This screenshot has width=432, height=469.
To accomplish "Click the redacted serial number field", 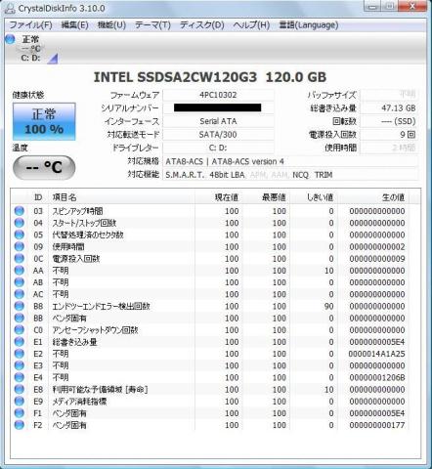I will (x=218, y=107).
